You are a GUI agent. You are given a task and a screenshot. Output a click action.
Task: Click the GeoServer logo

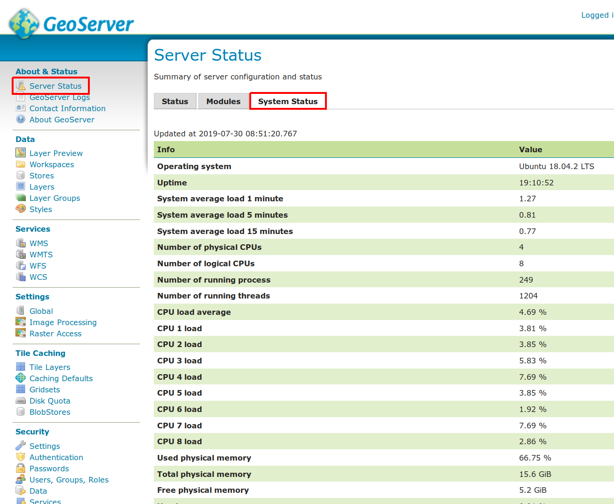coord(71,23)
